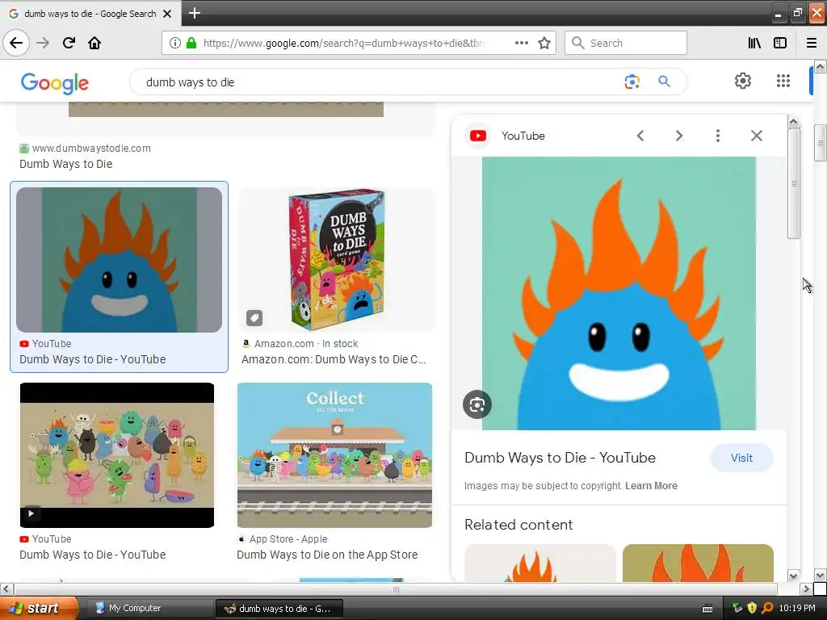Open the preview panel three-dot options menu
Image resolution: width=827 pixels, height=620 pixels.
(x=718, y=136)
